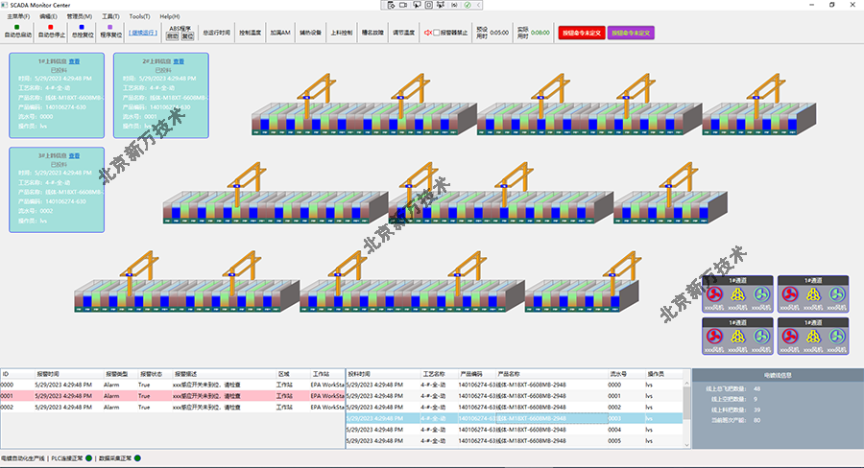
Task: Open the 管理员(M) menu
Action: point(80,16)
